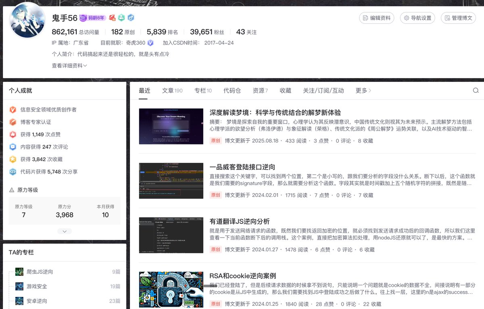Click the triangle icon beside 原力等级 heading
The width and height of the screenshot is (484, 309).
12,190
